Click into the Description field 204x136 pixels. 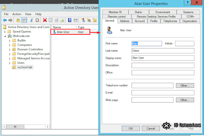tap(163, 65)
